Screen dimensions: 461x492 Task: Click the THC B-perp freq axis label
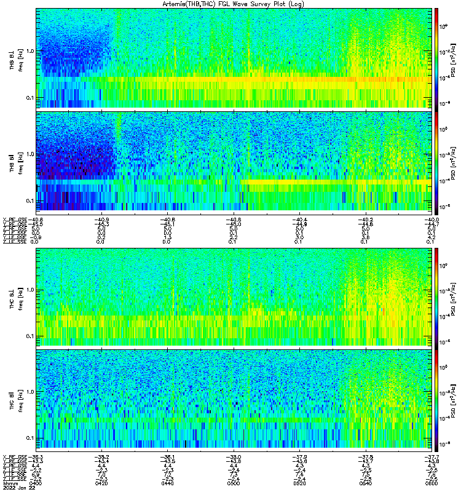pyautogui.click(x=17, y=298)
